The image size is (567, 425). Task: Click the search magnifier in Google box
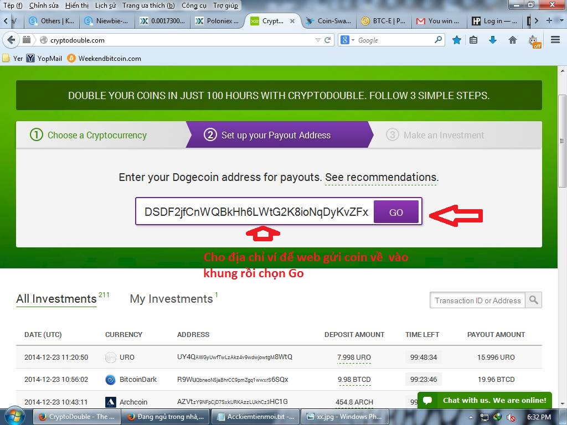(438, 40)
